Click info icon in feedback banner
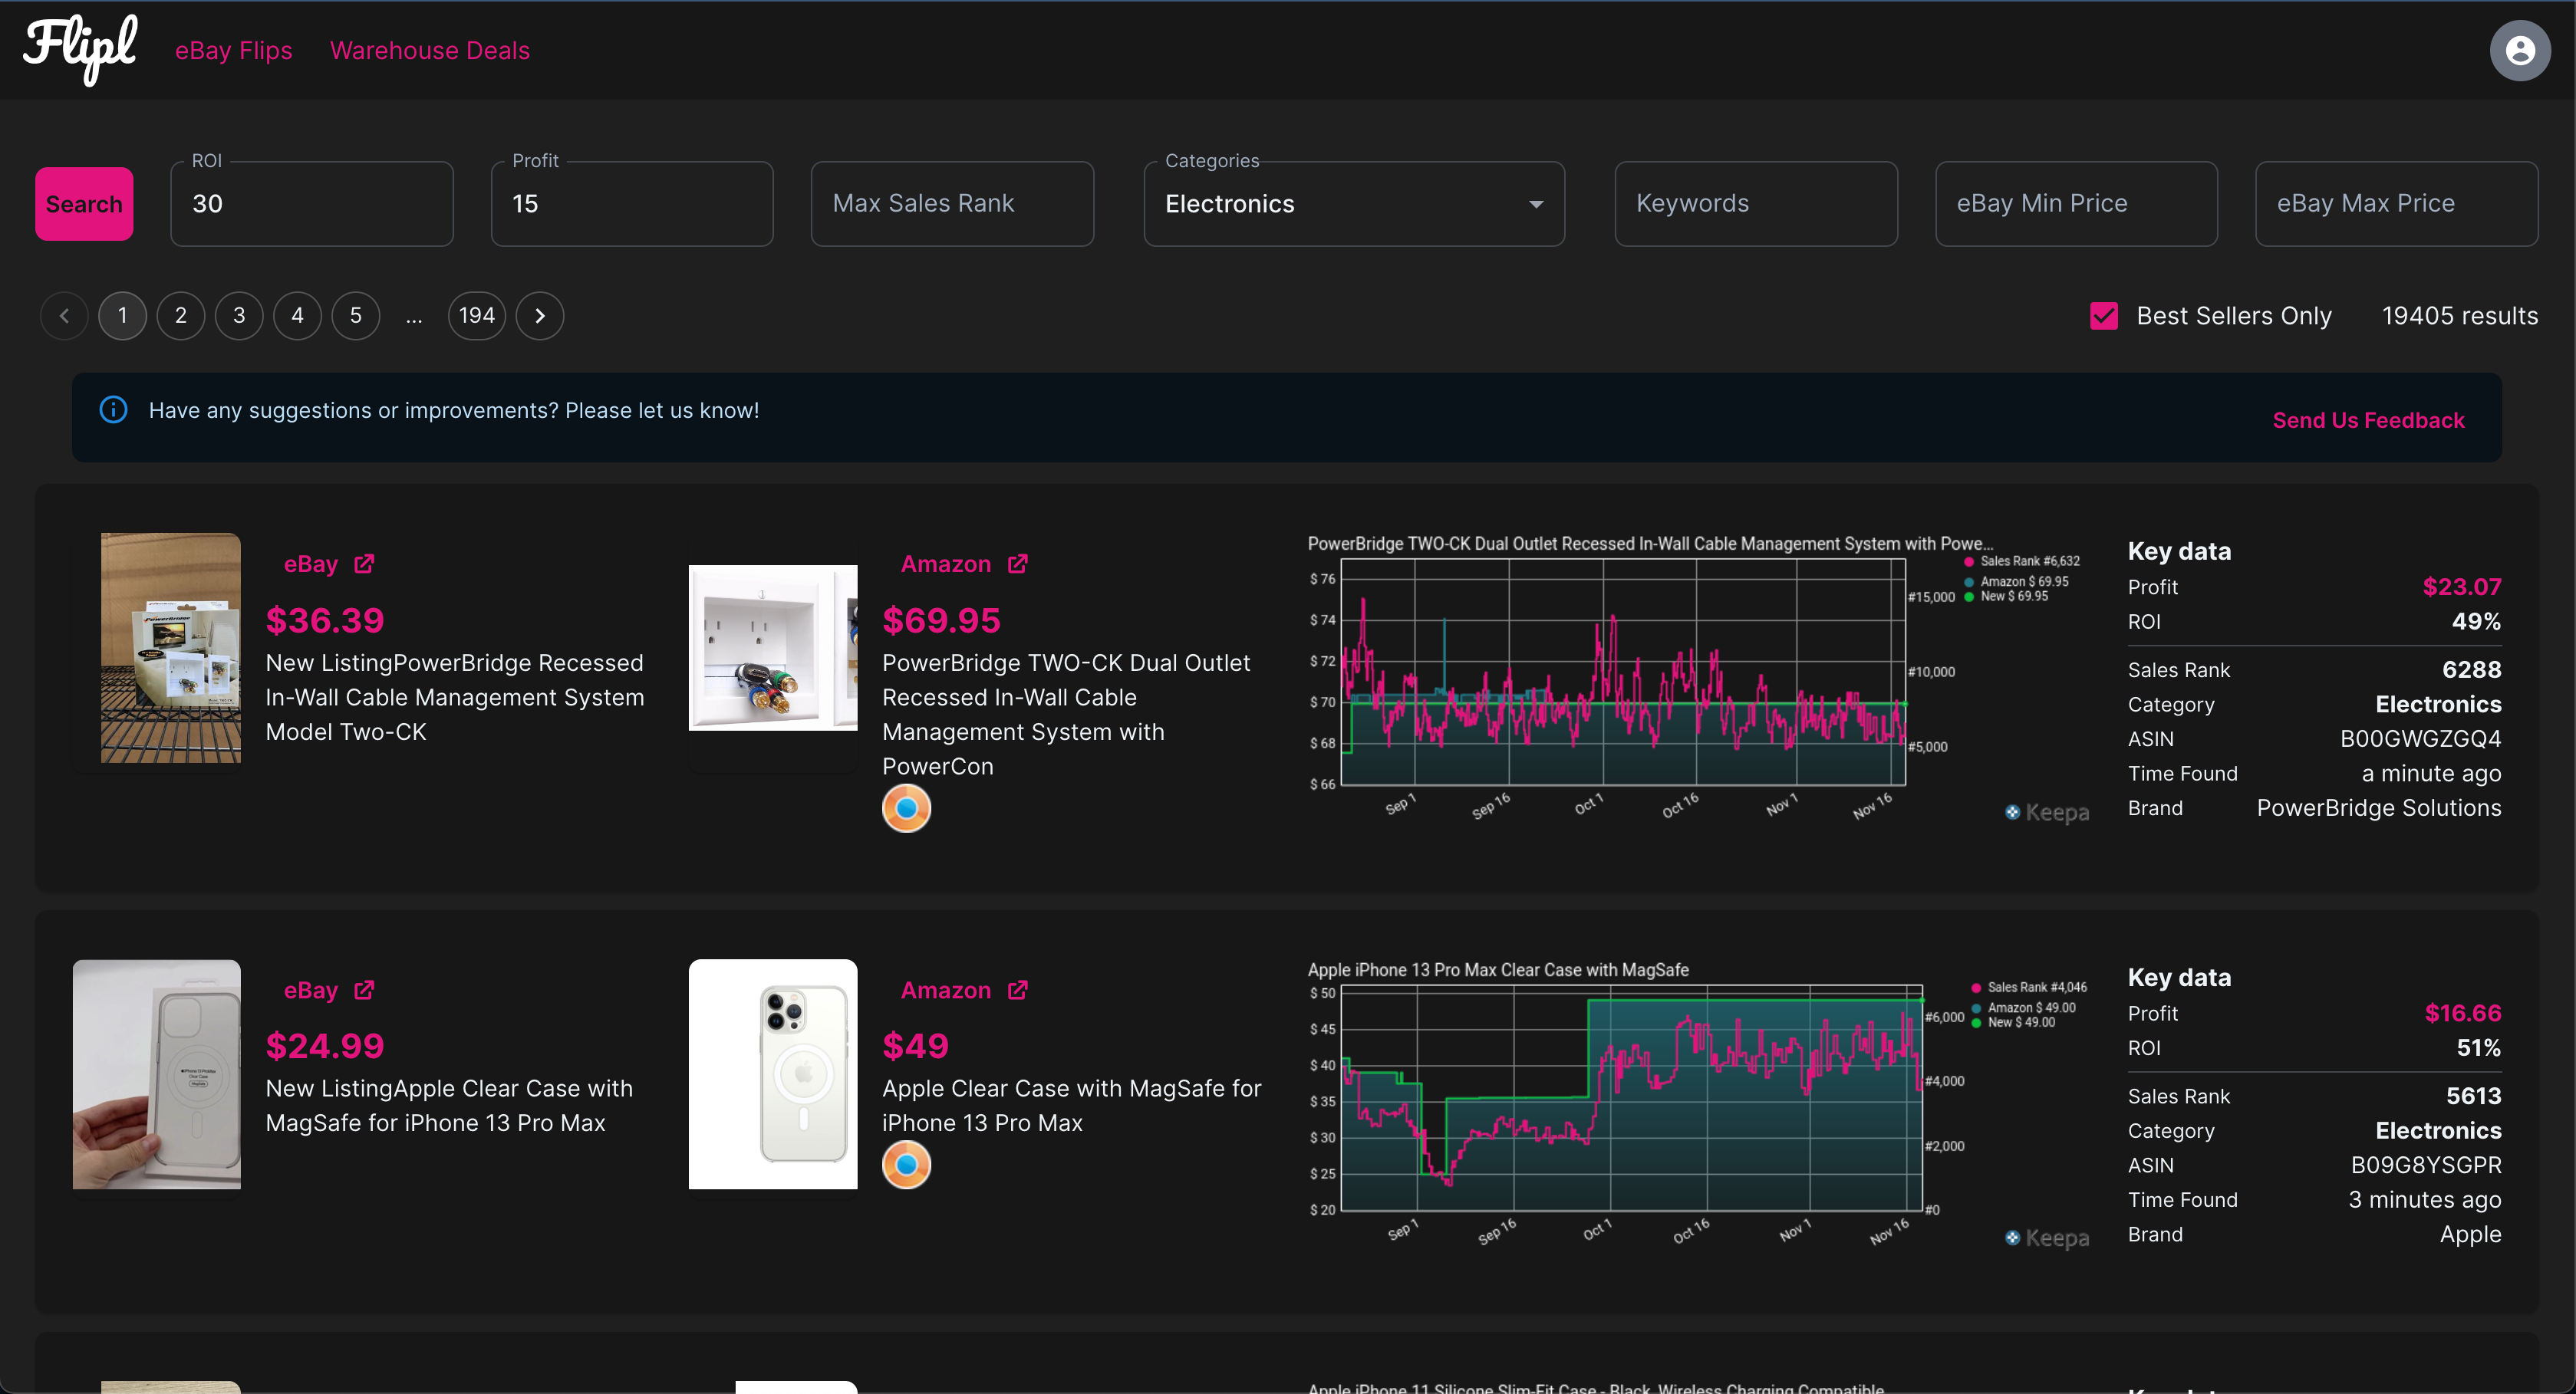 [x=114, y=409]
